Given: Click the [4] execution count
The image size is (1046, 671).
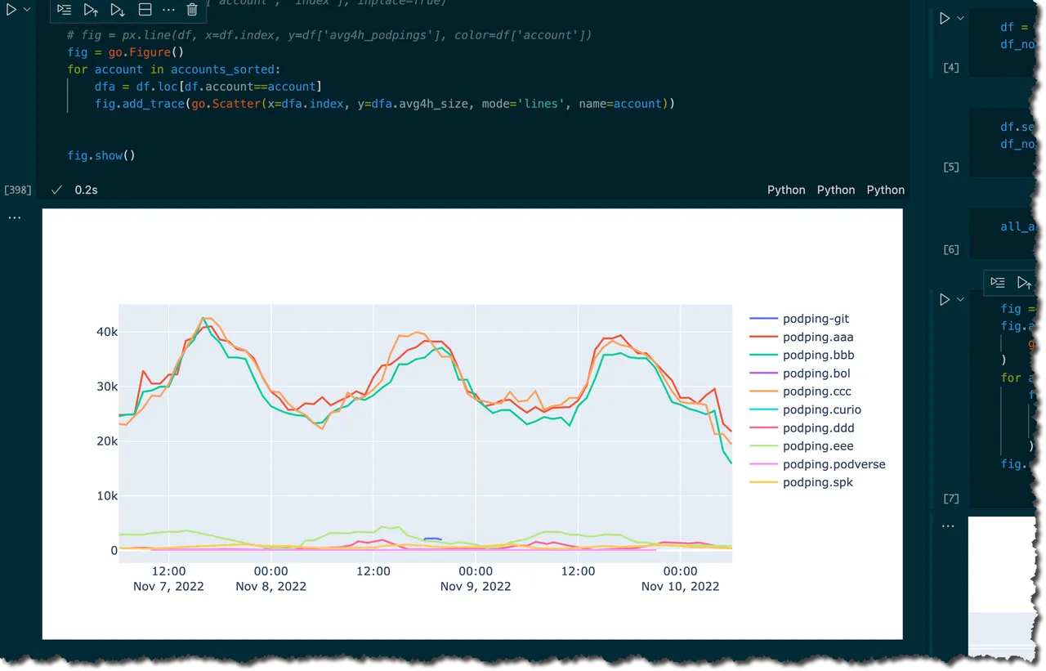Looking at the screenshot, I should (x=951, y=68).
